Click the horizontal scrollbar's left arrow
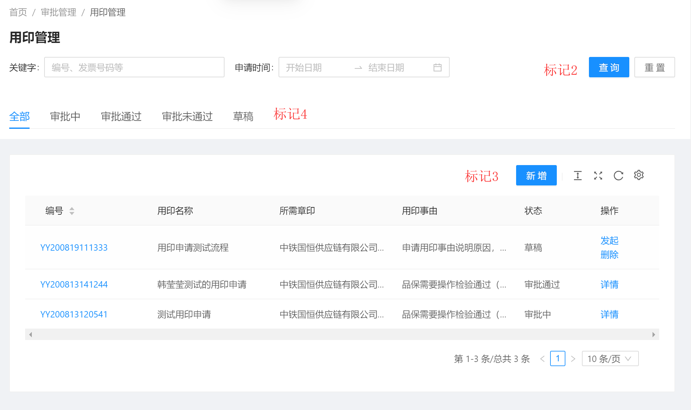The height and width of the screenshot is (410, 691). (31, 334)
